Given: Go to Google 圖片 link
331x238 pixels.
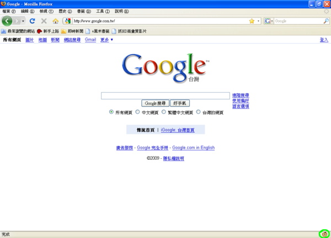Looking at the screenshot, I should pyautogui.click(x=30, y=40).
